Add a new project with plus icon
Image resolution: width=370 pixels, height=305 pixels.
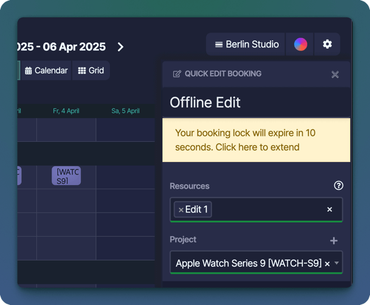tap(334, 241)
